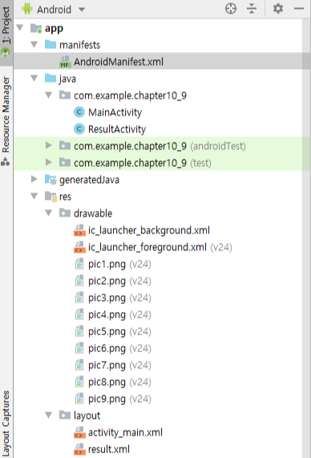
Task: Click the MainActivity class icon
Action: point(79,112)
